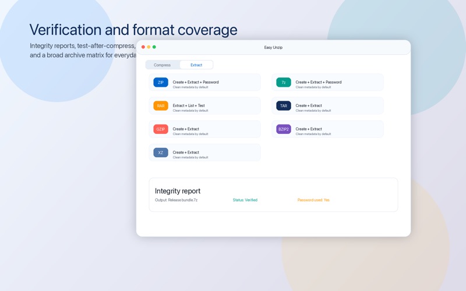
Task: Click the XZ format badge
Action: coord(161,152)
